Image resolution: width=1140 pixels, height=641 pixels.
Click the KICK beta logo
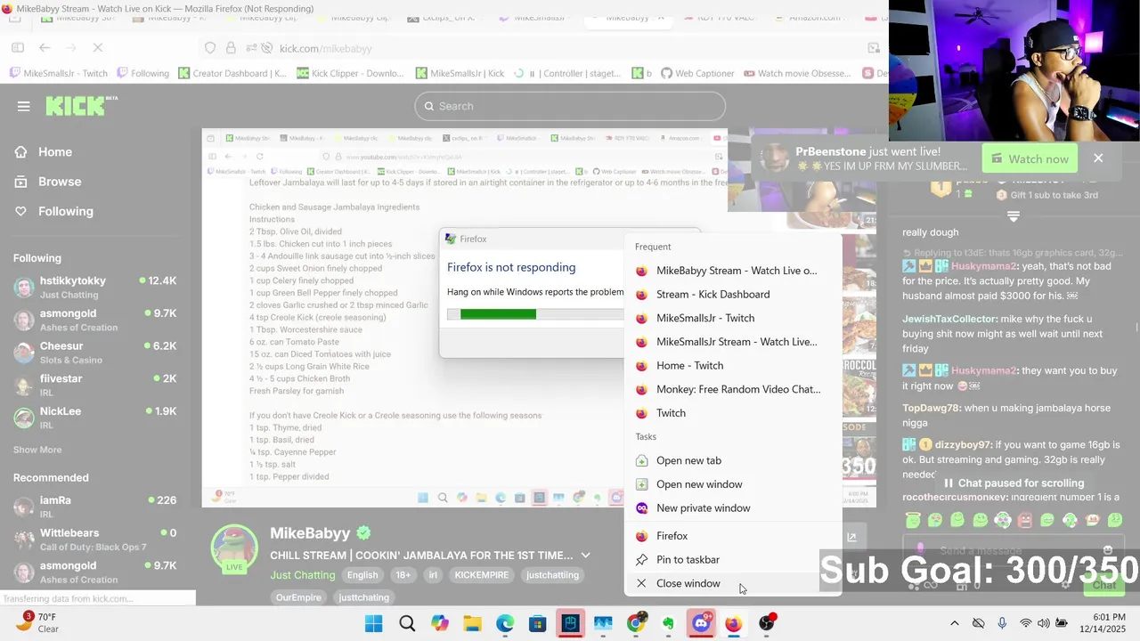pos(81,106)
